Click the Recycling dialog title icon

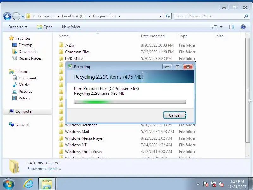[70, 66]
